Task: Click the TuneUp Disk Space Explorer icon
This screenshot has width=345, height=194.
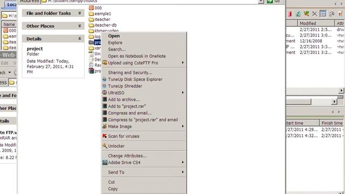Action: coord(105,79)
